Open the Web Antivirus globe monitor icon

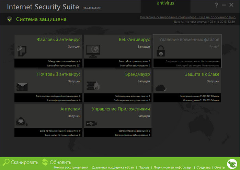93,51
